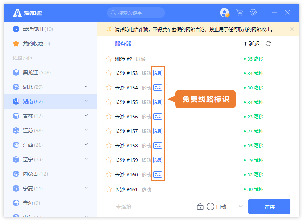Expand the 湖北 province list
The image size is (303, 221).
click(86, 87)
